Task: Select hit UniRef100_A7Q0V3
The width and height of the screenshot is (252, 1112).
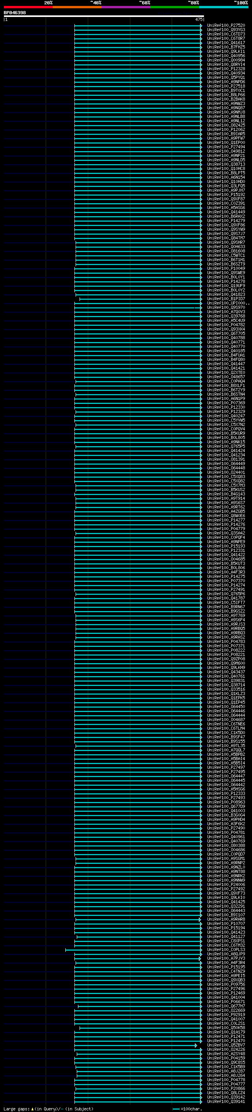Action: point(226,312)
